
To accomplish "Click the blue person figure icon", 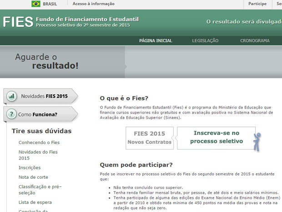I will pyautogui.click(x=258, y=141).
